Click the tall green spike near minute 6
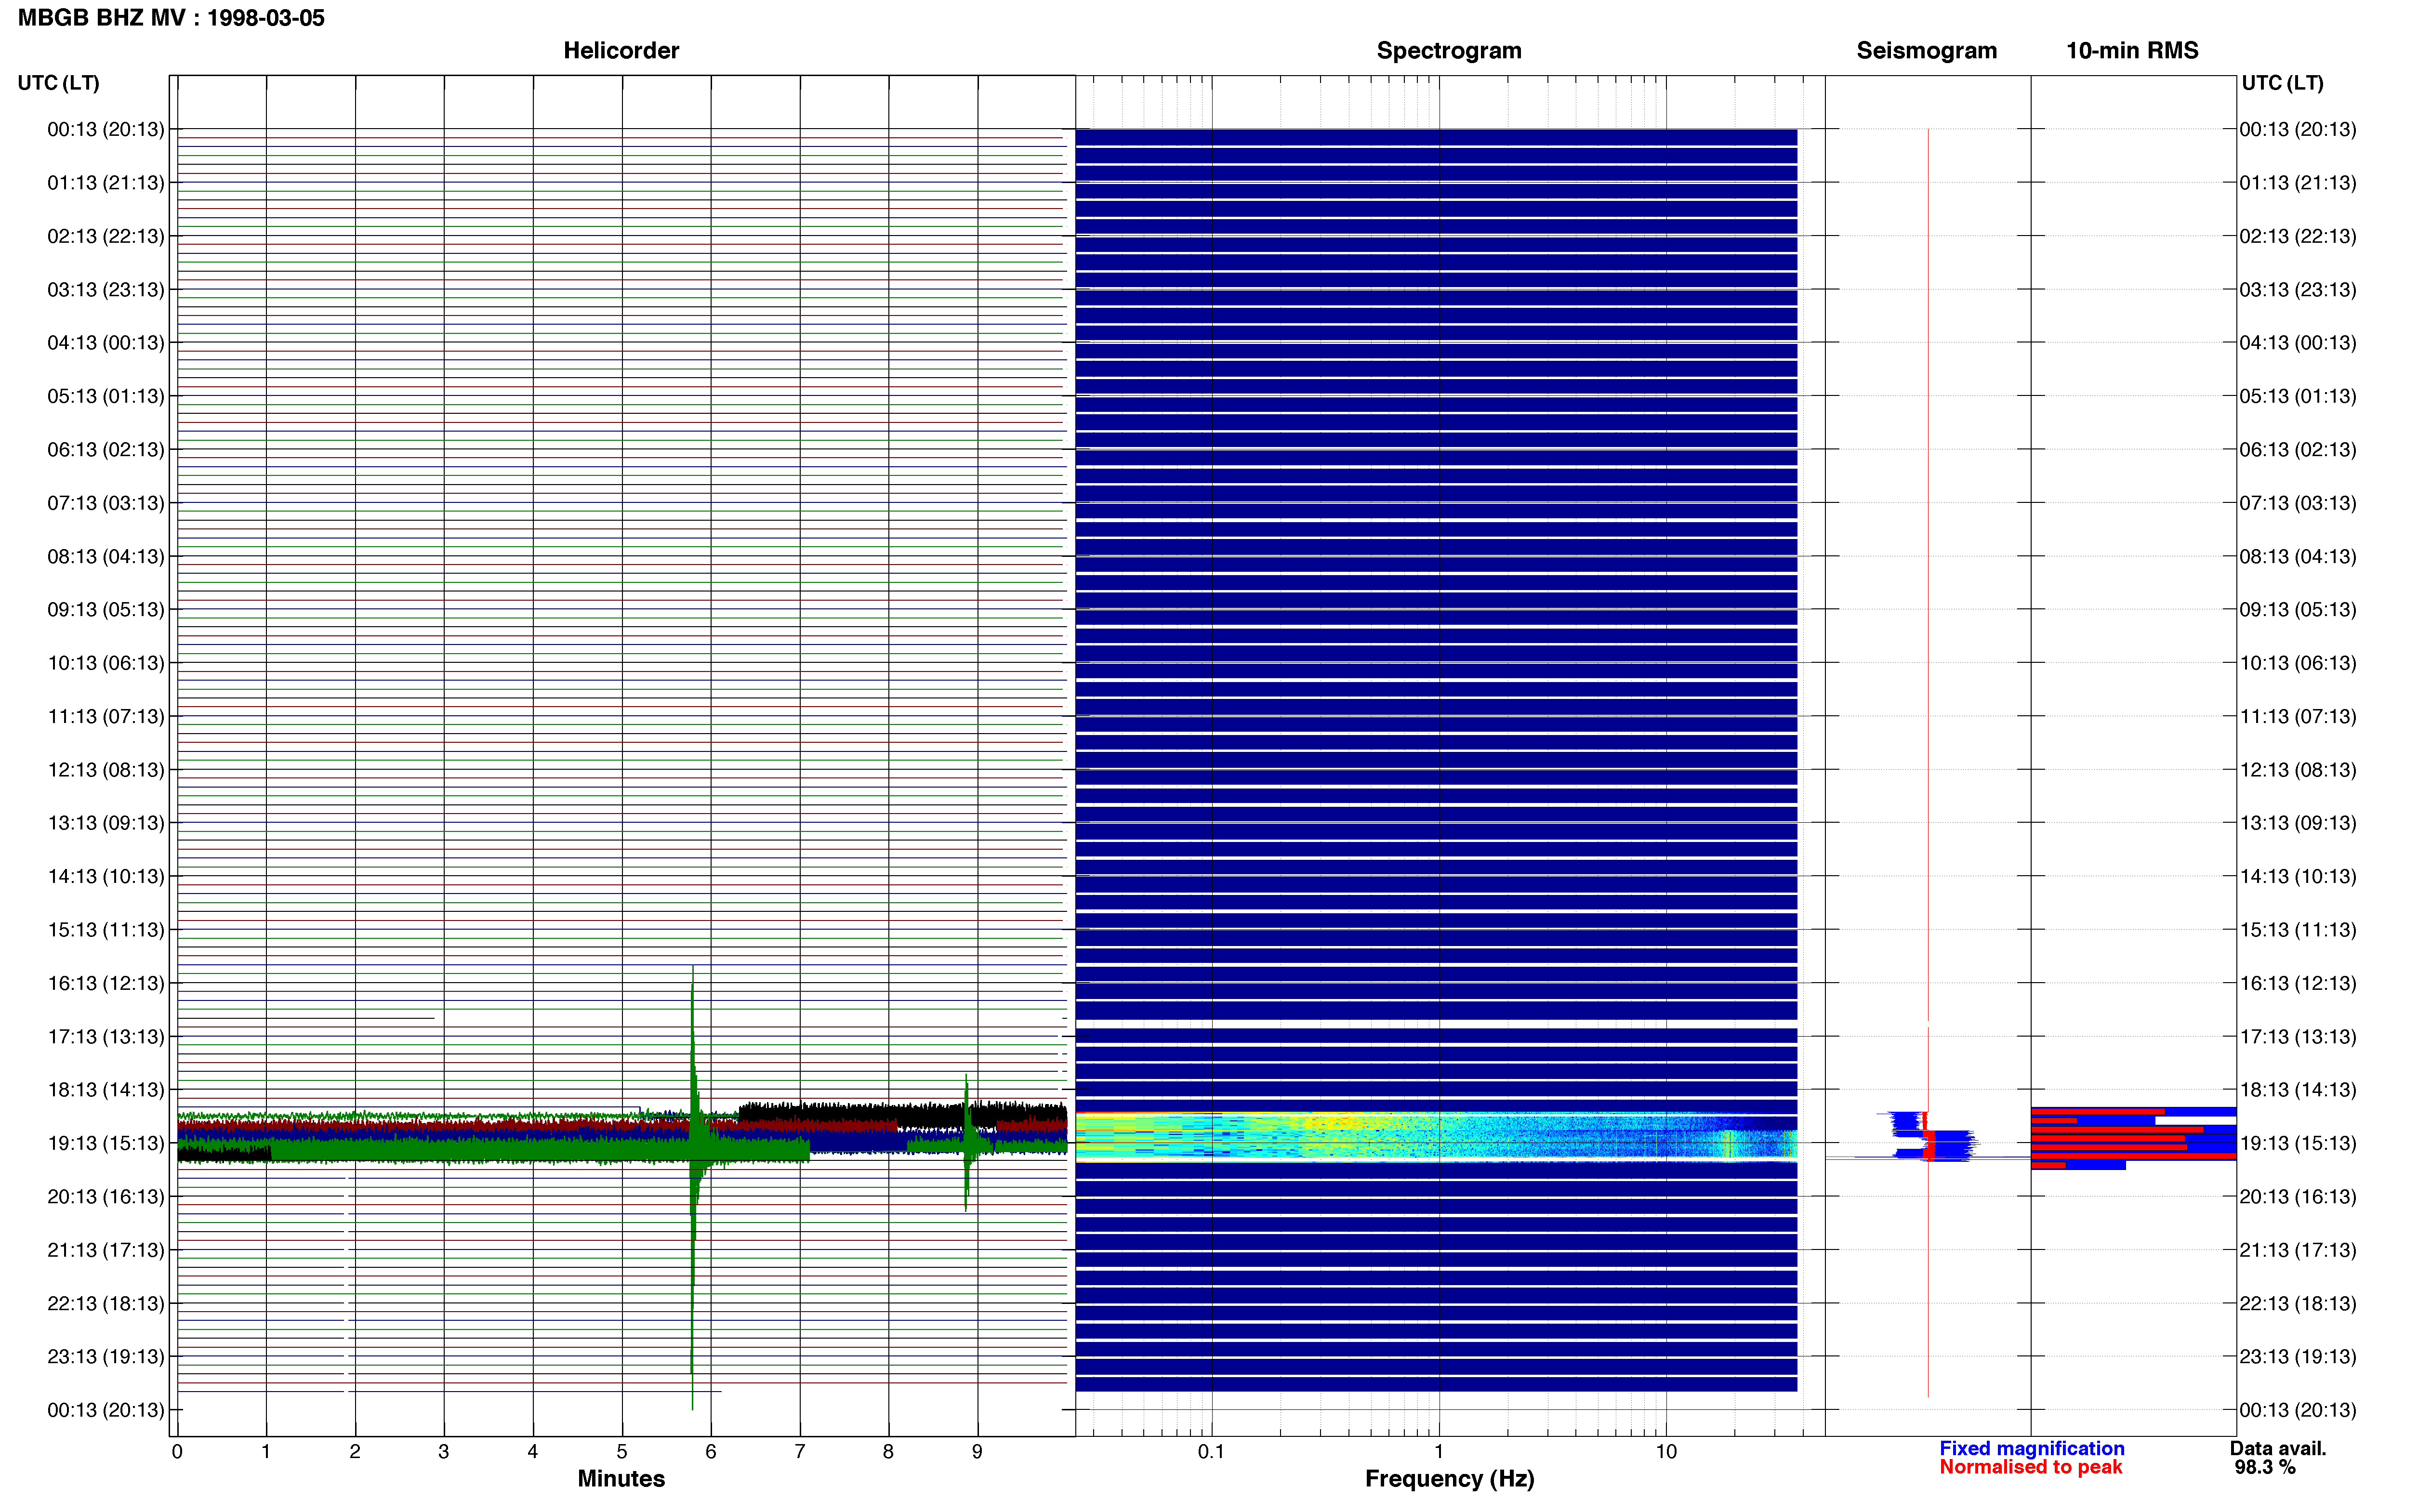This screenshot has height=1512, width=2418. coord(693,1187)
